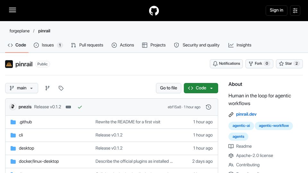Open the Release v0.1.2 latest commit message
Viewport: 308px width, 173px height.
pos(47,107)
